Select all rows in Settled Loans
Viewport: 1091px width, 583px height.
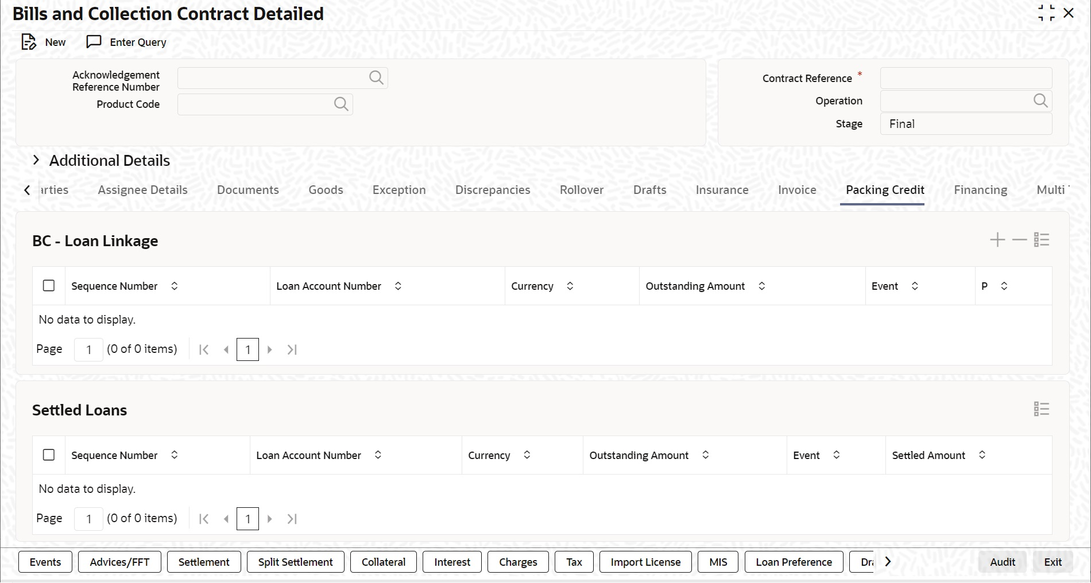click(x=49, y=454)
